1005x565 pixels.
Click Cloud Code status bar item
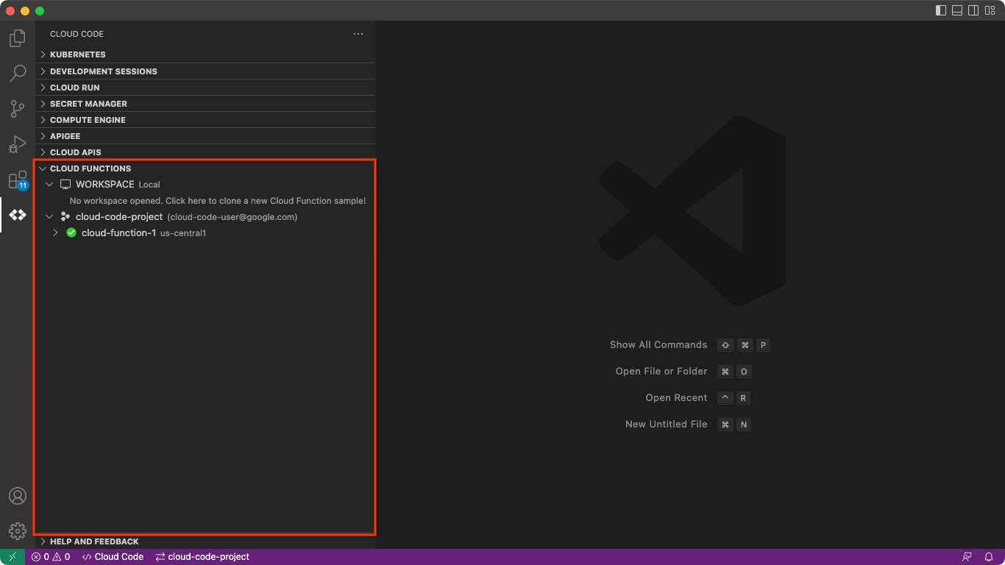[113, 557]
